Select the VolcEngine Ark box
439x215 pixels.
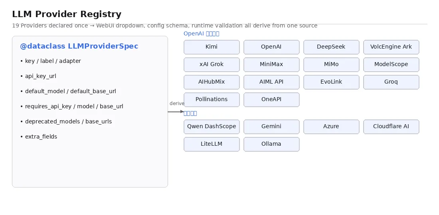tap(392, 47)
